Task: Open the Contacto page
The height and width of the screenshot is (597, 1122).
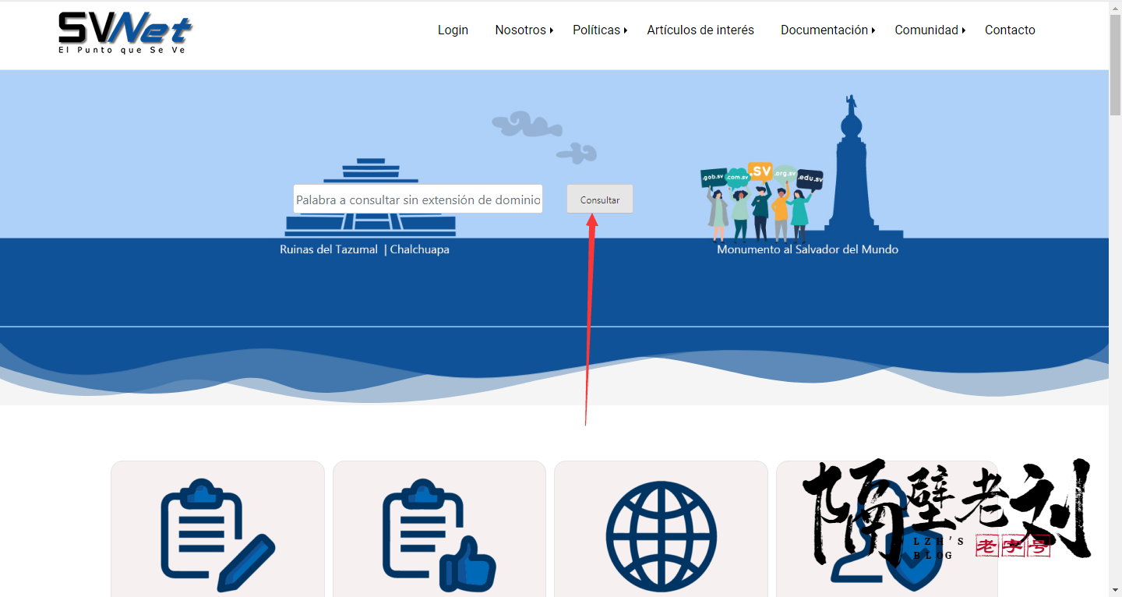Action: tap(1010, 30)
